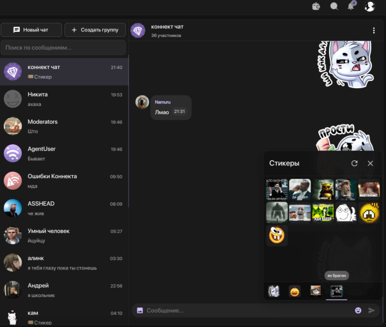The width and height of the screenshot is (386, 327).
Task: Open the Ошибки Коннекта chat
Action: coord(64,181)
